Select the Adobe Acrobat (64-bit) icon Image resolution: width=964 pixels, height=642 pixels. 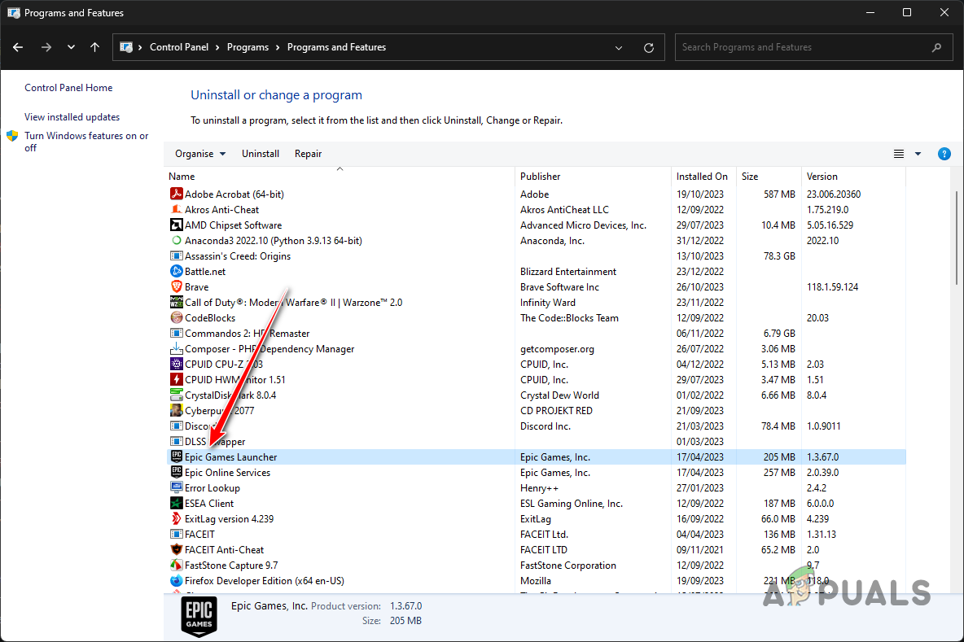point(177,194)
